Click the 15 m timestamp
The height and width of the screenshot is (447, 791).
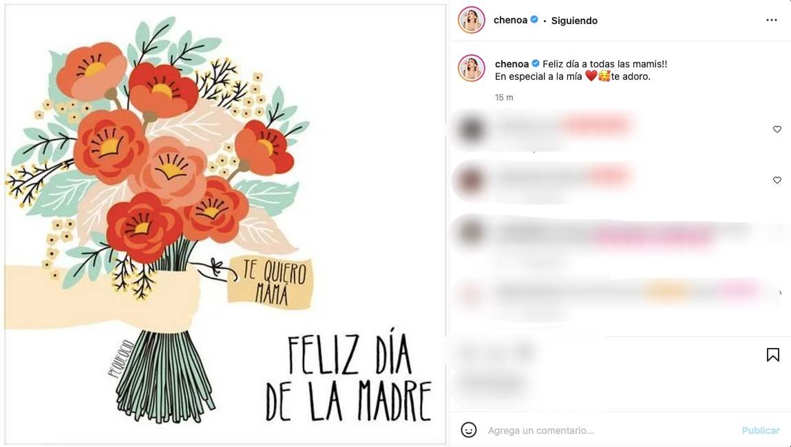coord(504,97)
